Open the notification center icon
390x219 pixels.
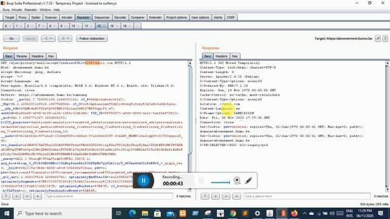pyautogui.click(x=380, y=214)
